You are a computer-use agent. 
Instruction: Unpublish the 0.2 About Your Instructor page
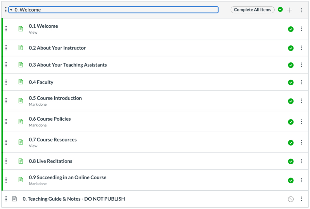[x=291, y=48]
